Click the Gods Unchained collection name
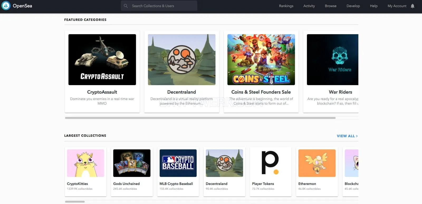This screenshot has width=422, height=204. pyautogui.click(x=126, y=184)
